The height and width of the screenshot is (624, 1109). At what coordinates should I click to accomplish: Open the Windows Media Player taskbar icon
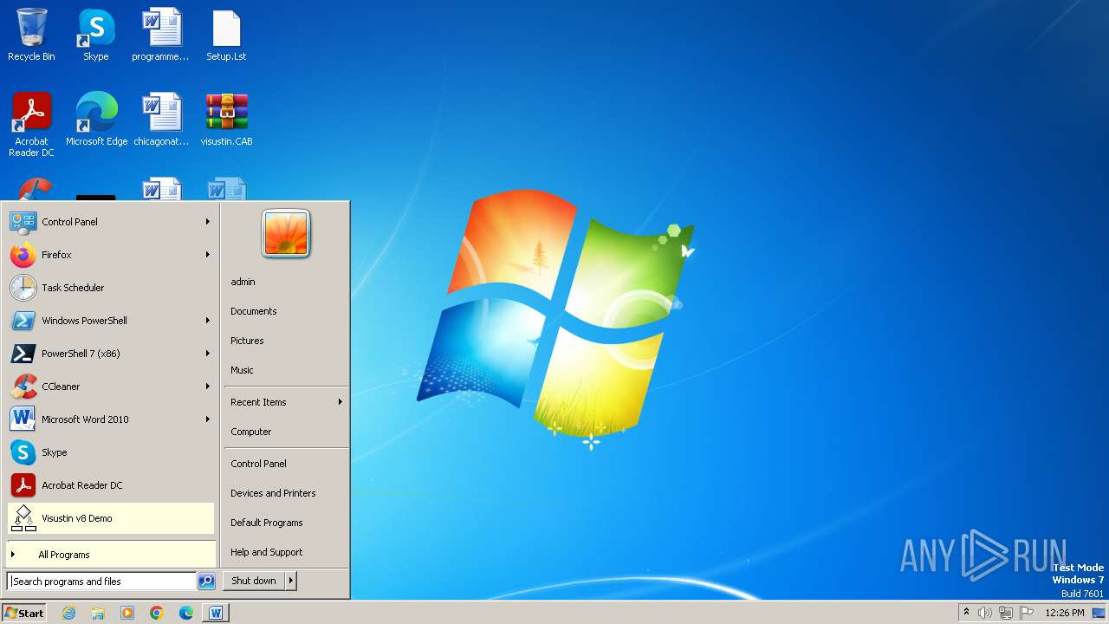point(127,613)
